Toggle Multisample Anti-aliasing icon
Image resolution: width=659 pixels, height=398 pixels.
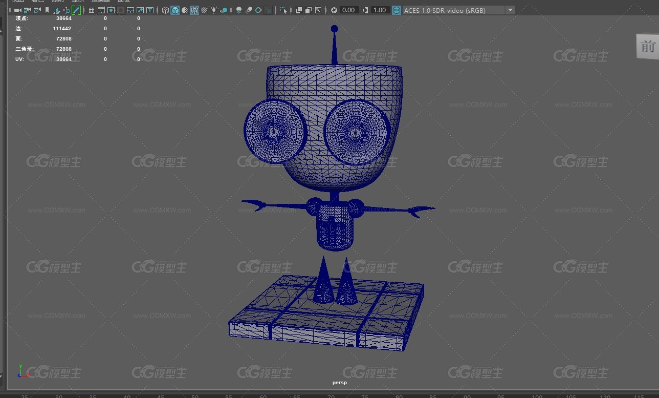pos(258,10)
